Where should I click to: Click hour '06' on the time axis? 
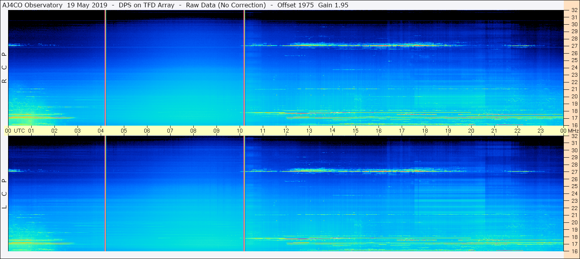pyautogui.click(x=147, y=131)
